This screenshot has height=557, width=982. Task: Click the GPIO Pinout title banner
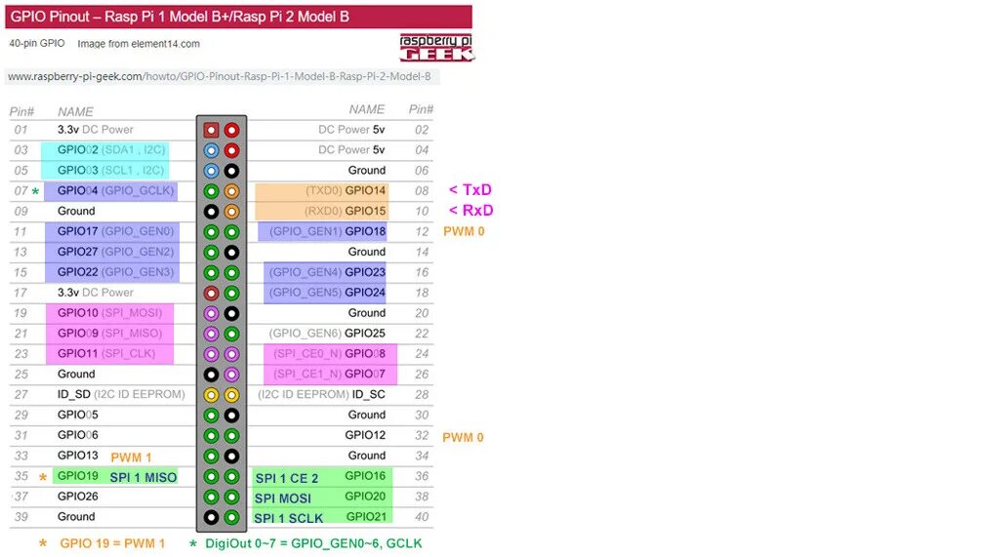pos(238,17)
